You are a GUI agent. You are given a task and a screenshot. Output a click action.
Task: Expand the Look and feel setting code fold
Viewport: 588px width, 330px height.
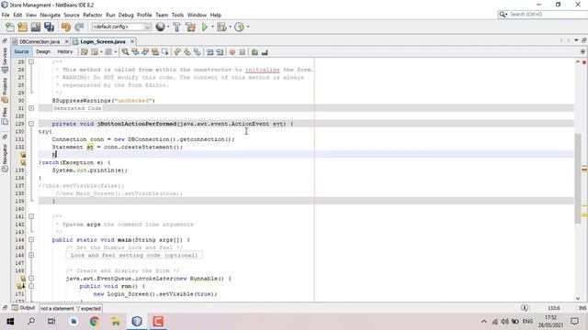point(31,255)
